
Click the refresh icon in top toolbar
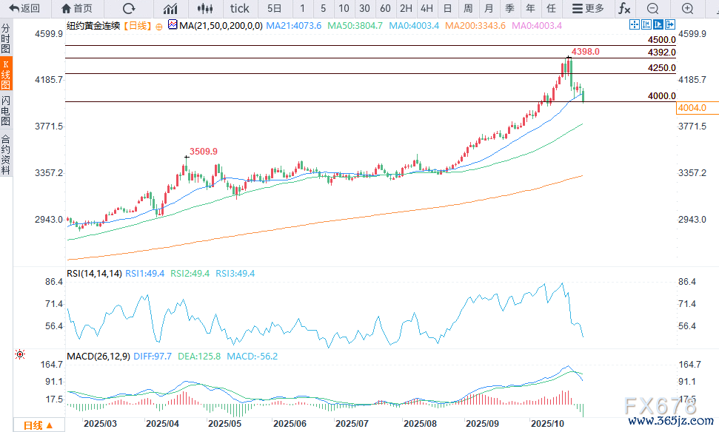129,8
